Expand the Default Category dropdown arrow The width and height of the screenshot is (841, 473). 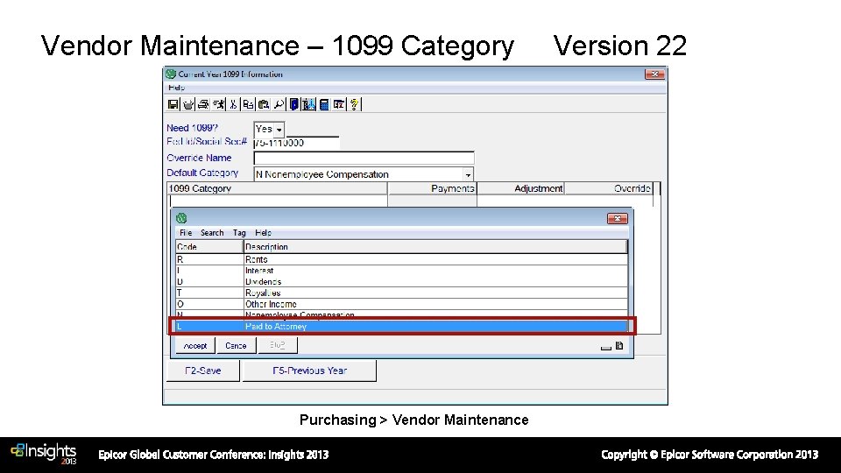(x=468, y=174)
